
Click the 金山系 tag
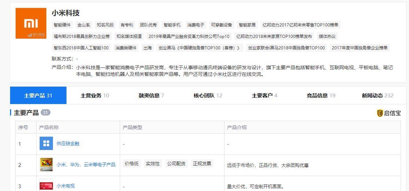pos(84,25)
